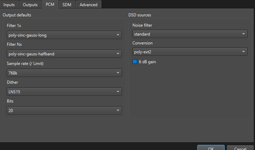Click the arrow icon on Sample rate

pos(118,73)
